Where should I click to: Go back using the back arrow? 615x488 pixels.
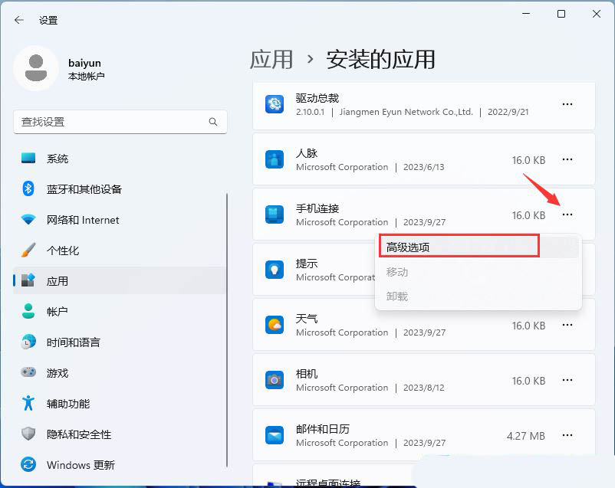[x=19, y=20]
